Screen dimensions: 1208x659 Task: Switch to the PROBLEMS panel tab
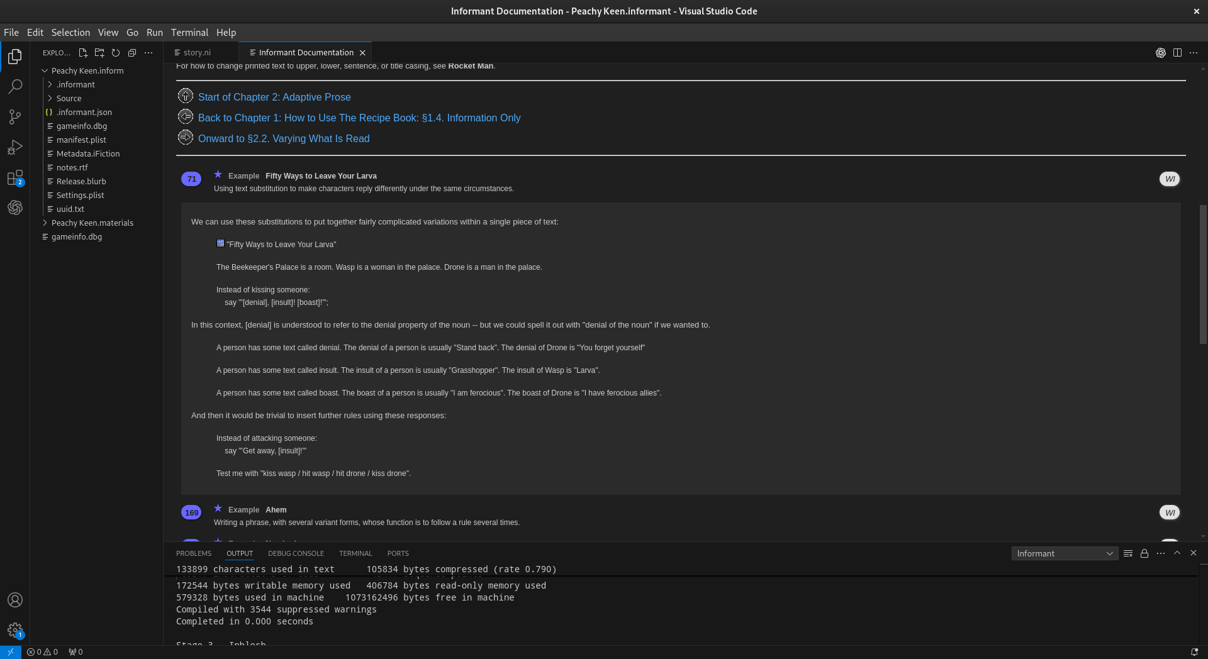click(194, 553)
